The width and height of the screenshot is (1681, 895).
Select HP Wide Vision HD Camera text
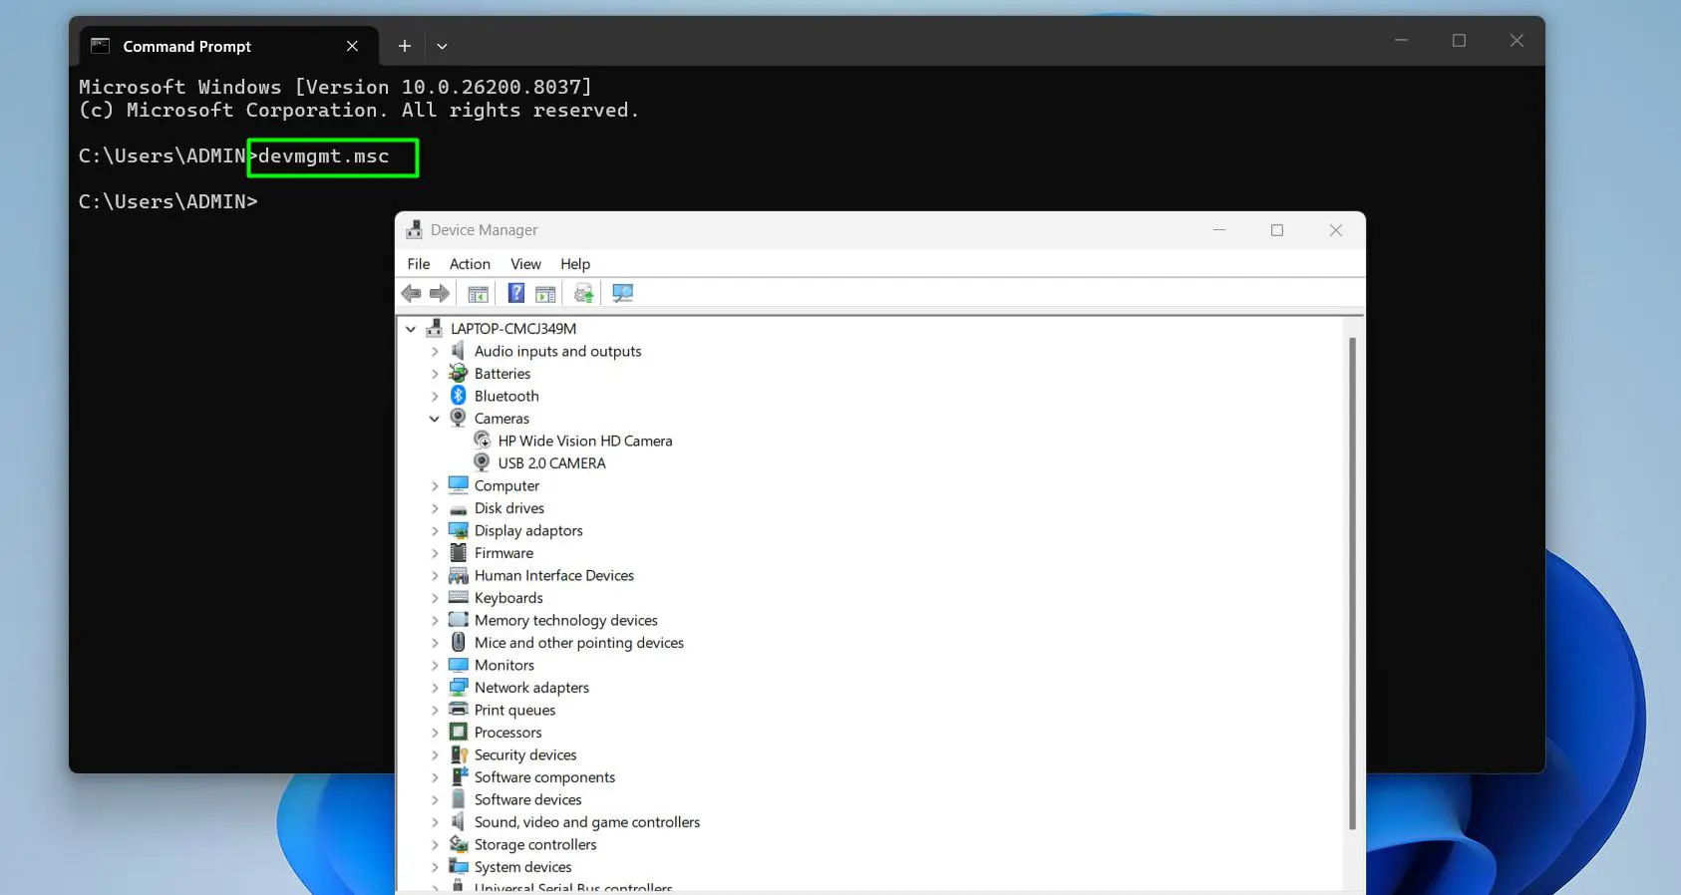[585, 441]
